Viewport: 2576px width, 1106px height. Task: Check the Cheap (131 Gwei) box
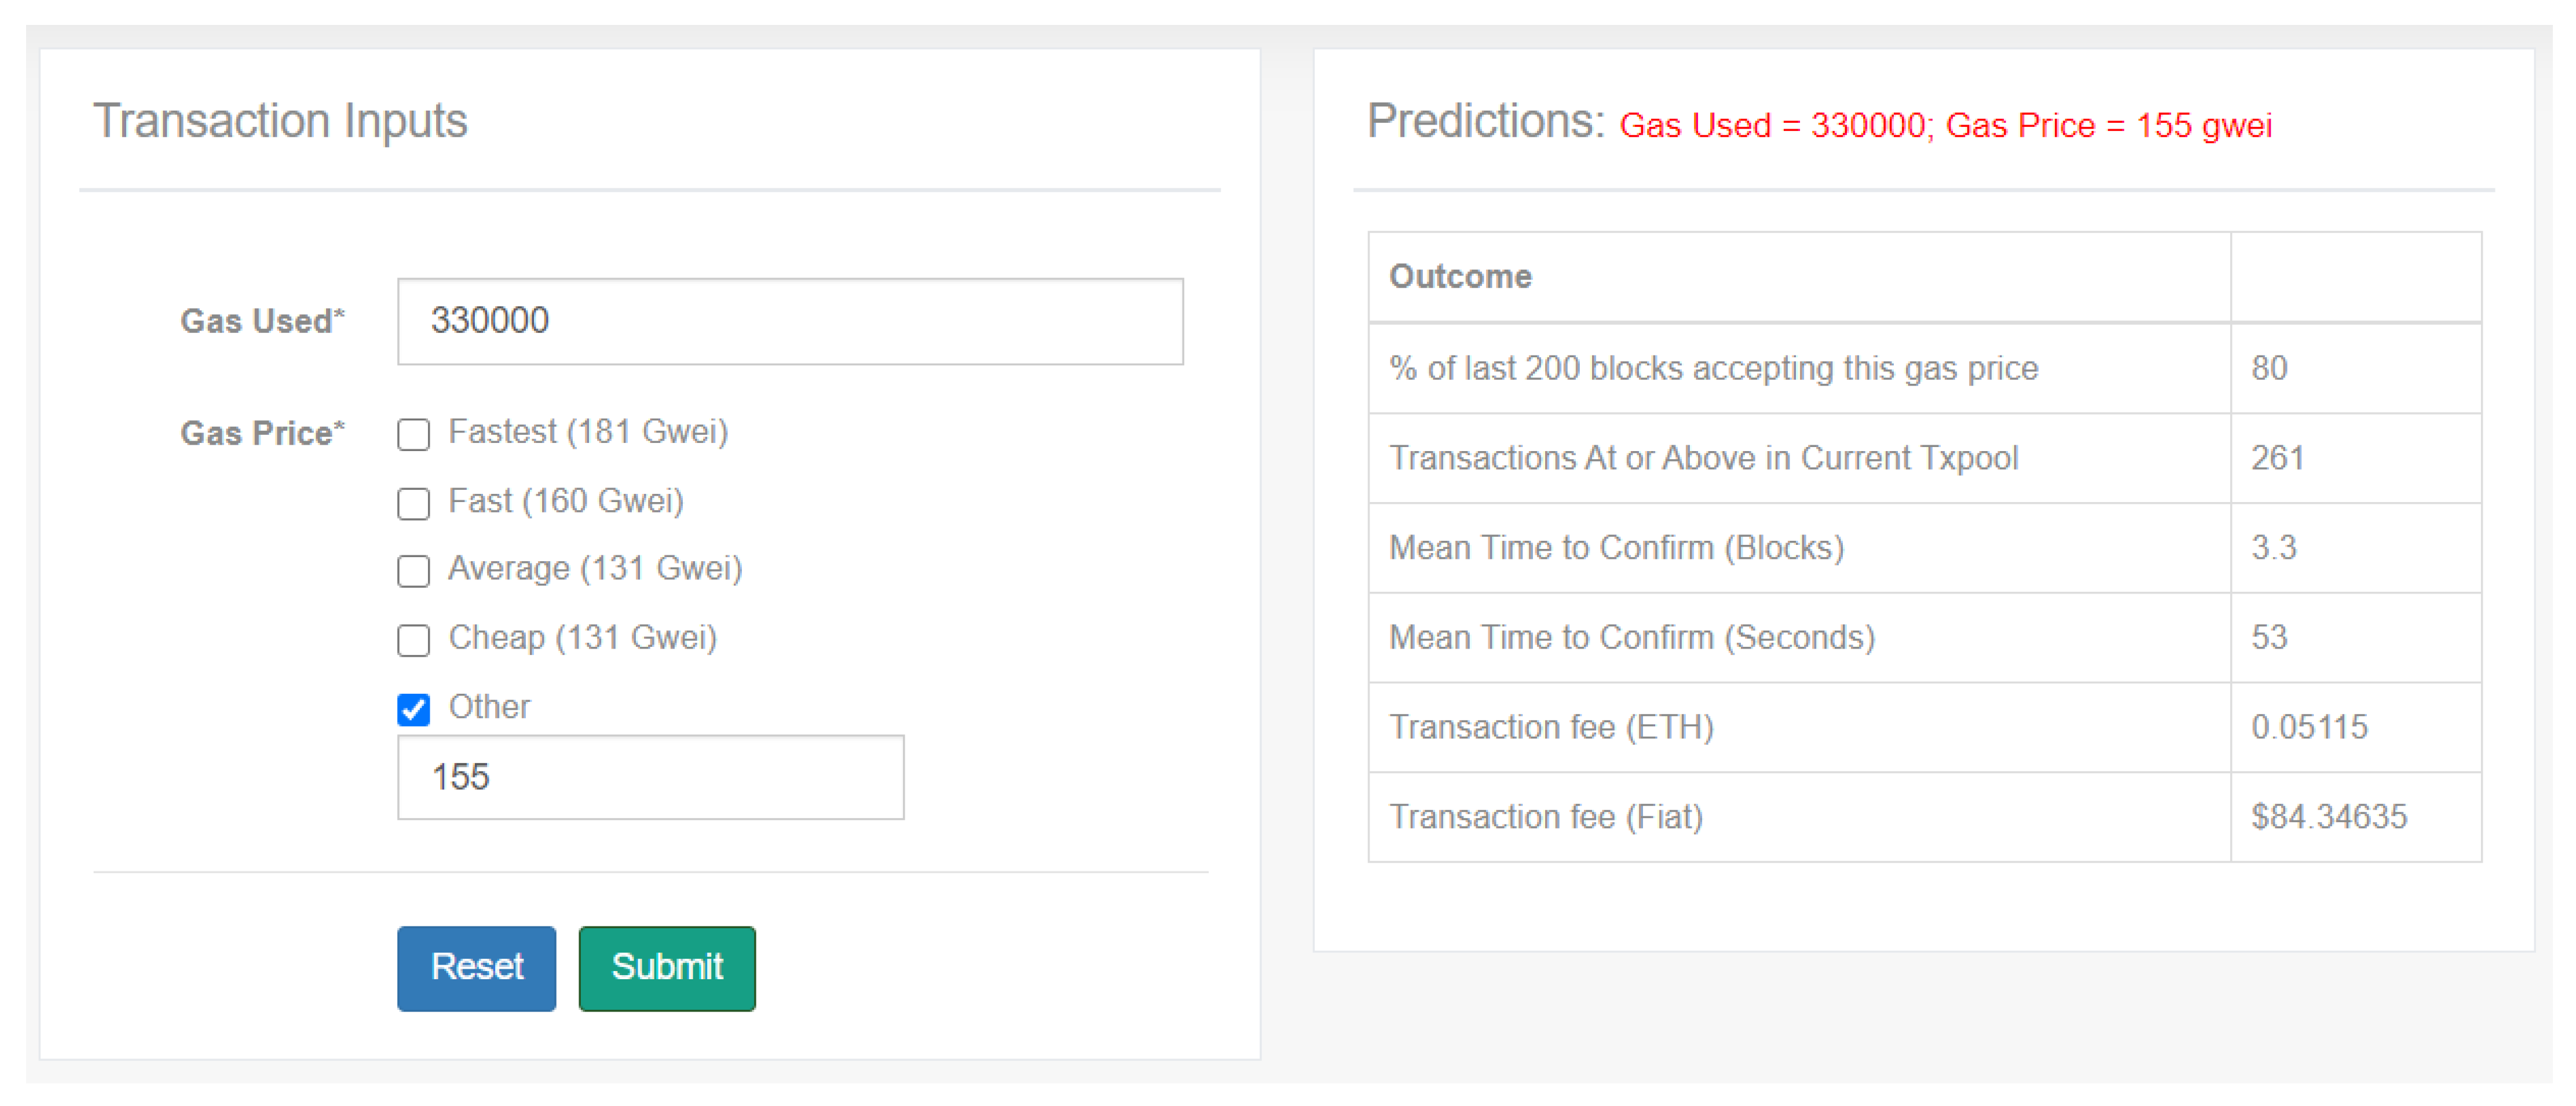pos(413,640)
